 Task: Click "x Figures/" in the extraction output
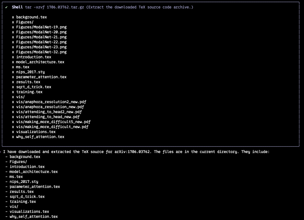23,22
